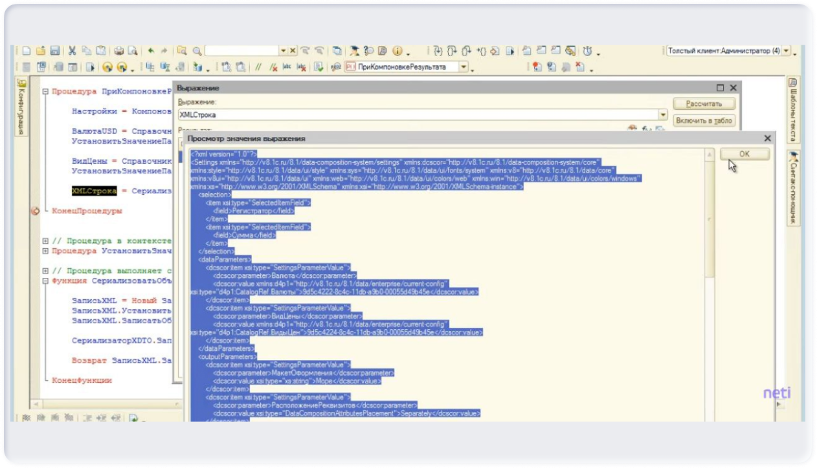Collapse the Процедура ПриКомпоновкеРезультата block

pos(45,92)
